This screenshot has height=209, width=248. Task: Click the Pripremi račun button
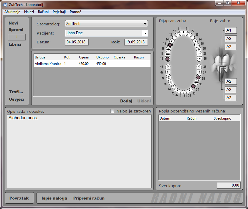89,198
